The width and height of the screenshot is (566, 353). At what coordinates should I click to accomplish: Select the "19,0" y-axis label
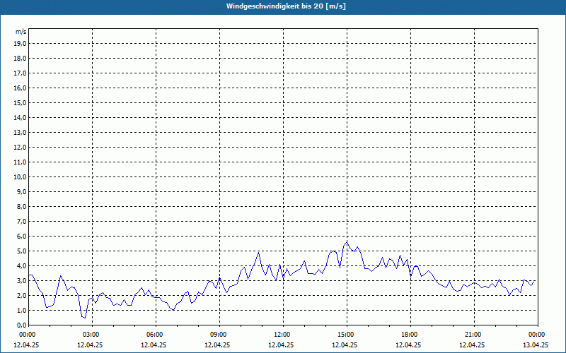[x=21, y=44]
